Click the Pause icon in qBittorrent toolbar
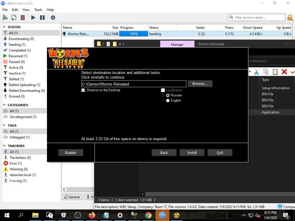The height and width of the screenshot is (221, 295). 42,18
